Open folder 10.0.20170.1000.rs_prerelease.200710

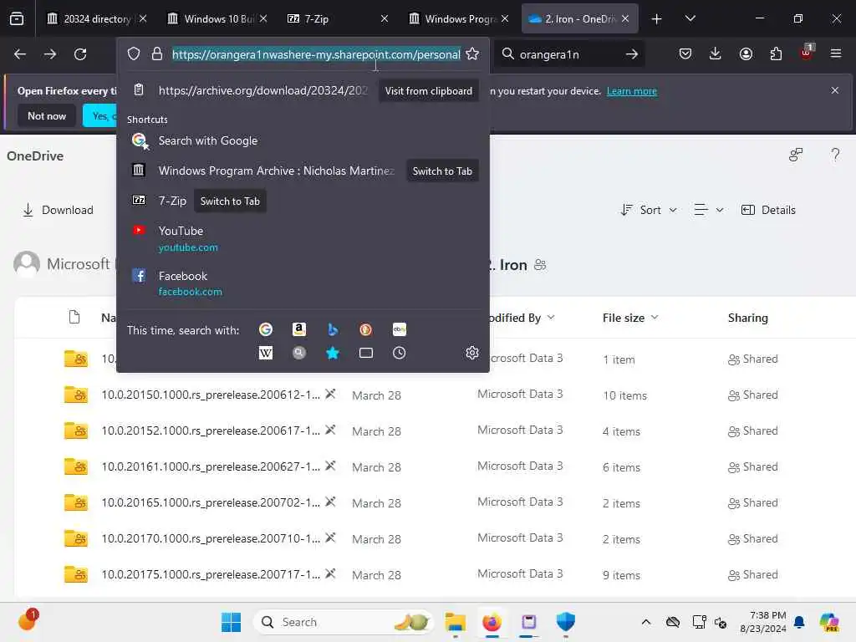click(x=211, y=539)
